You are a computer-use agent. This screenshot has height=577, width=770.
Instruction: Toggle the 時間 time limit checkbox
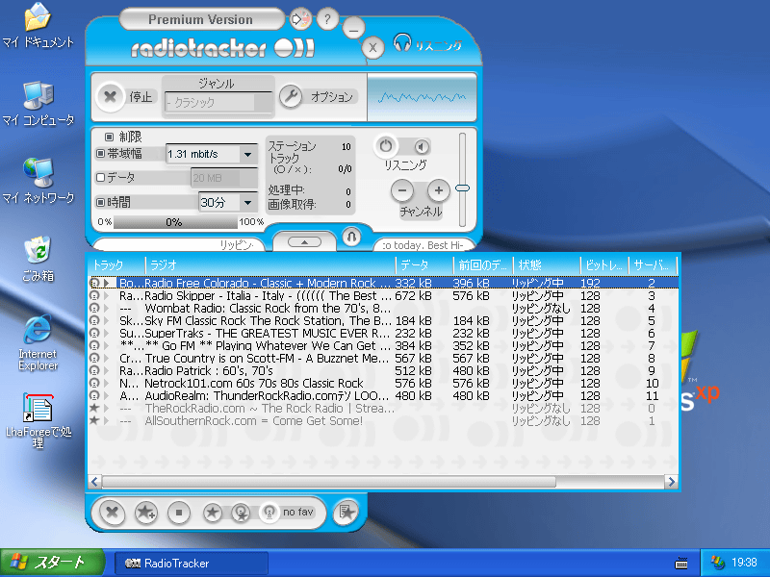pyautogui.click(x=101, y=202)
